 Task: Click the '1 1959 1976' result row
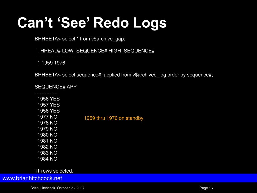51,63
